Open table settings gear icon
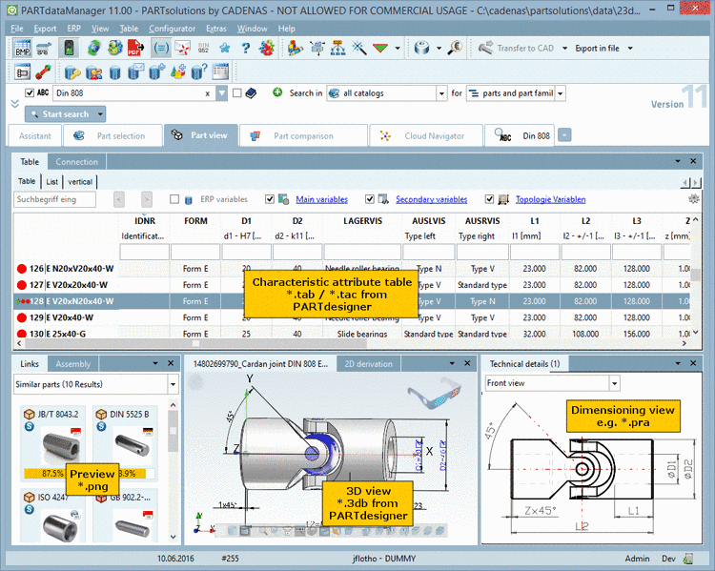This screenshot has width=715, height=571. [x=693, y=199]
